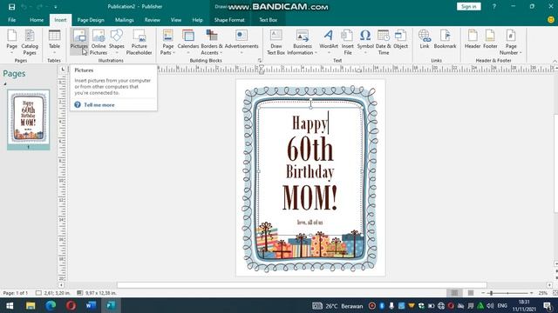Image resolution: width=558 pixels, height=313 pixels.
Task: Open Word from the taskbar
Action: pyautogui.click(x=91, y=305)
